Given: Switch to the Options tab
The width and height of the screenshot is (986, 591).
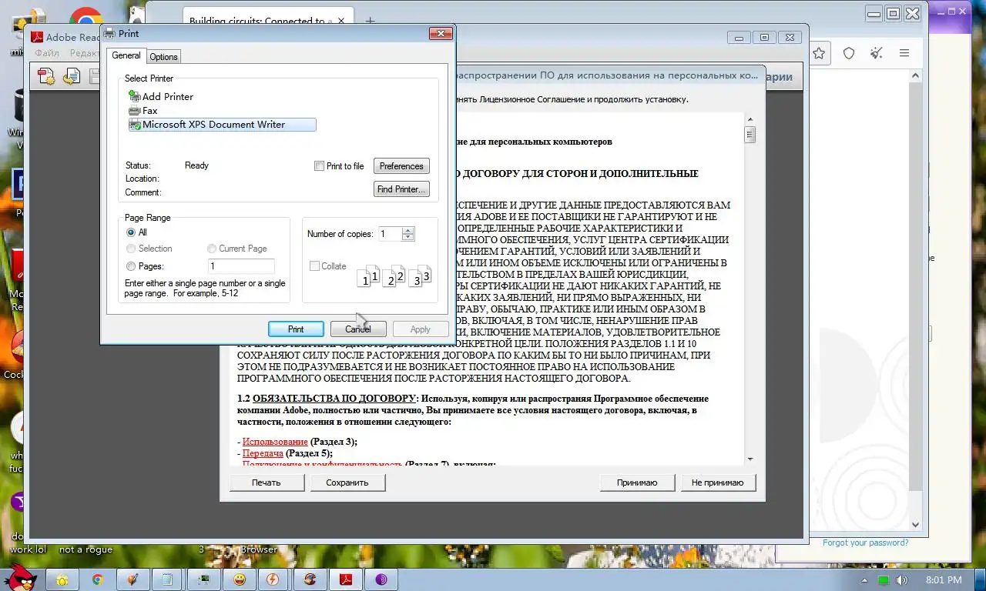Looking at the screenshot, I should coord(163,57).
